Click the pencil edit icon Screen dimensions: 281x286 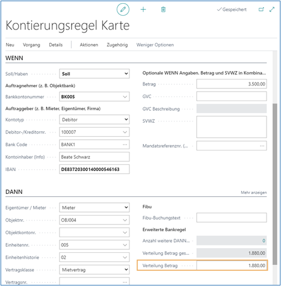tap(123, 9)
